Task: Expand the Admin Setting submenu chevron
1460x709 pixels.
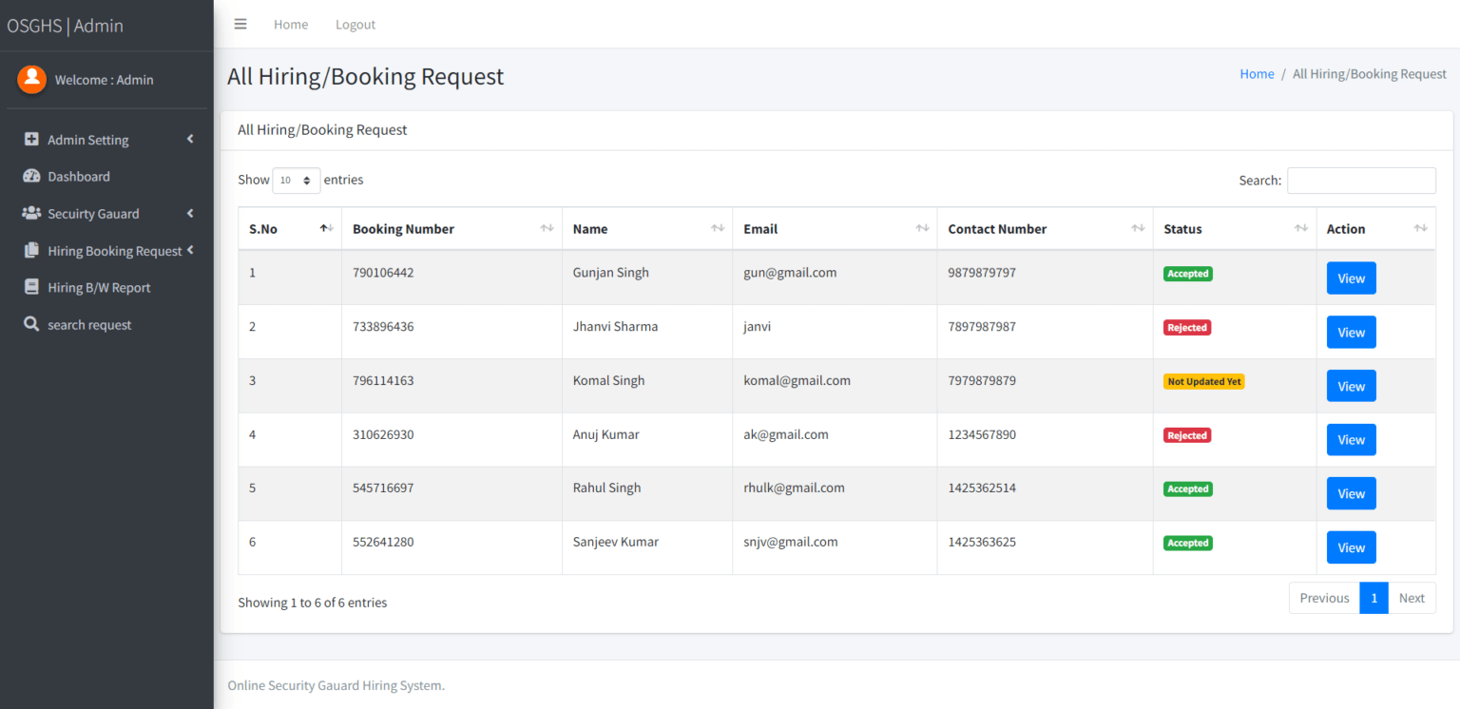Action: click(x=188, y=140)
